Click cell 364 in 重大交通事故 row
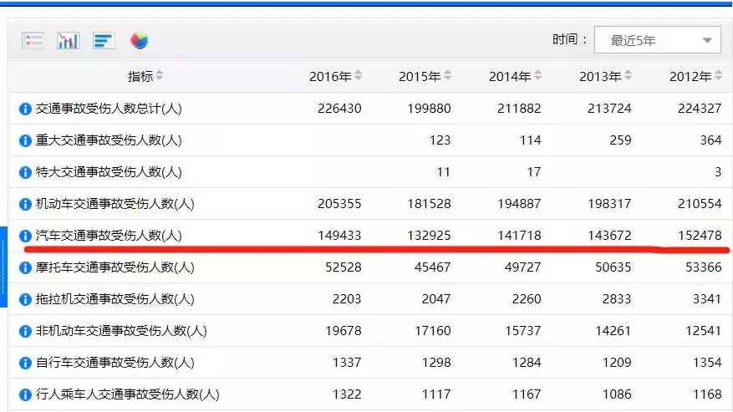Viewport: 733px width, 412px height. (710, 140)
